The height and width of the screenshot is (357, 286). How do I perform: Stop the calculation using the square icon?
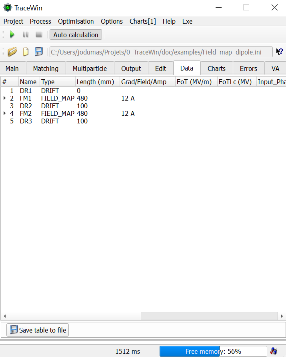[x=39, y=34]
